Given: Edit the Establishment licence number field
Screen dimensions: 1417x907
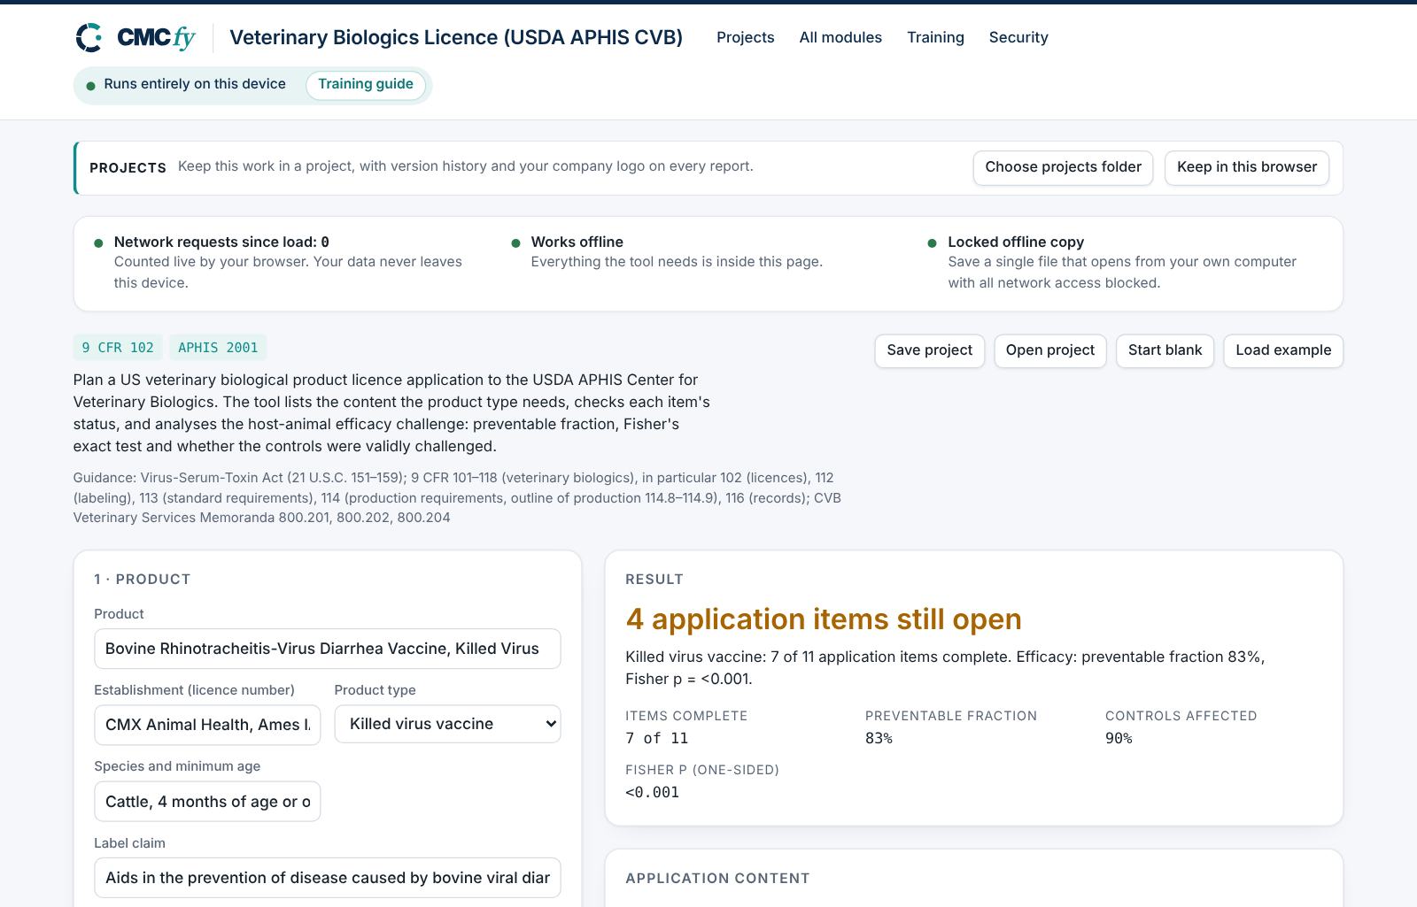Looking at the screenshot, I should (x=207, y=725).
